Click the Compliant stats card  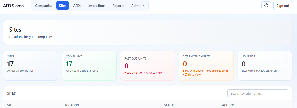(x=89, y=66)
